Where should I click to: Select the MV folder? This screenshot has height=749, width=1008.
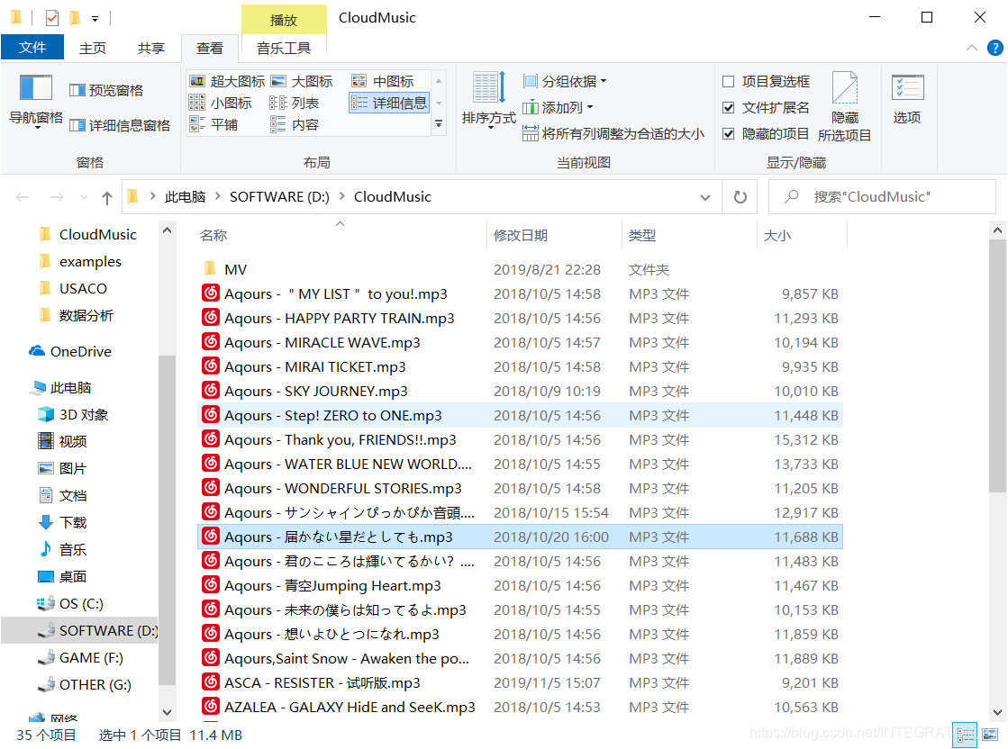coord(520,270)
